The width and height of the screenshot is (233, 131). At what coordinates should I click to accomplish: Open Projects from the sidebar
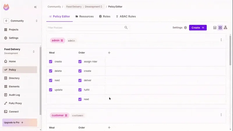click(11, 30)
